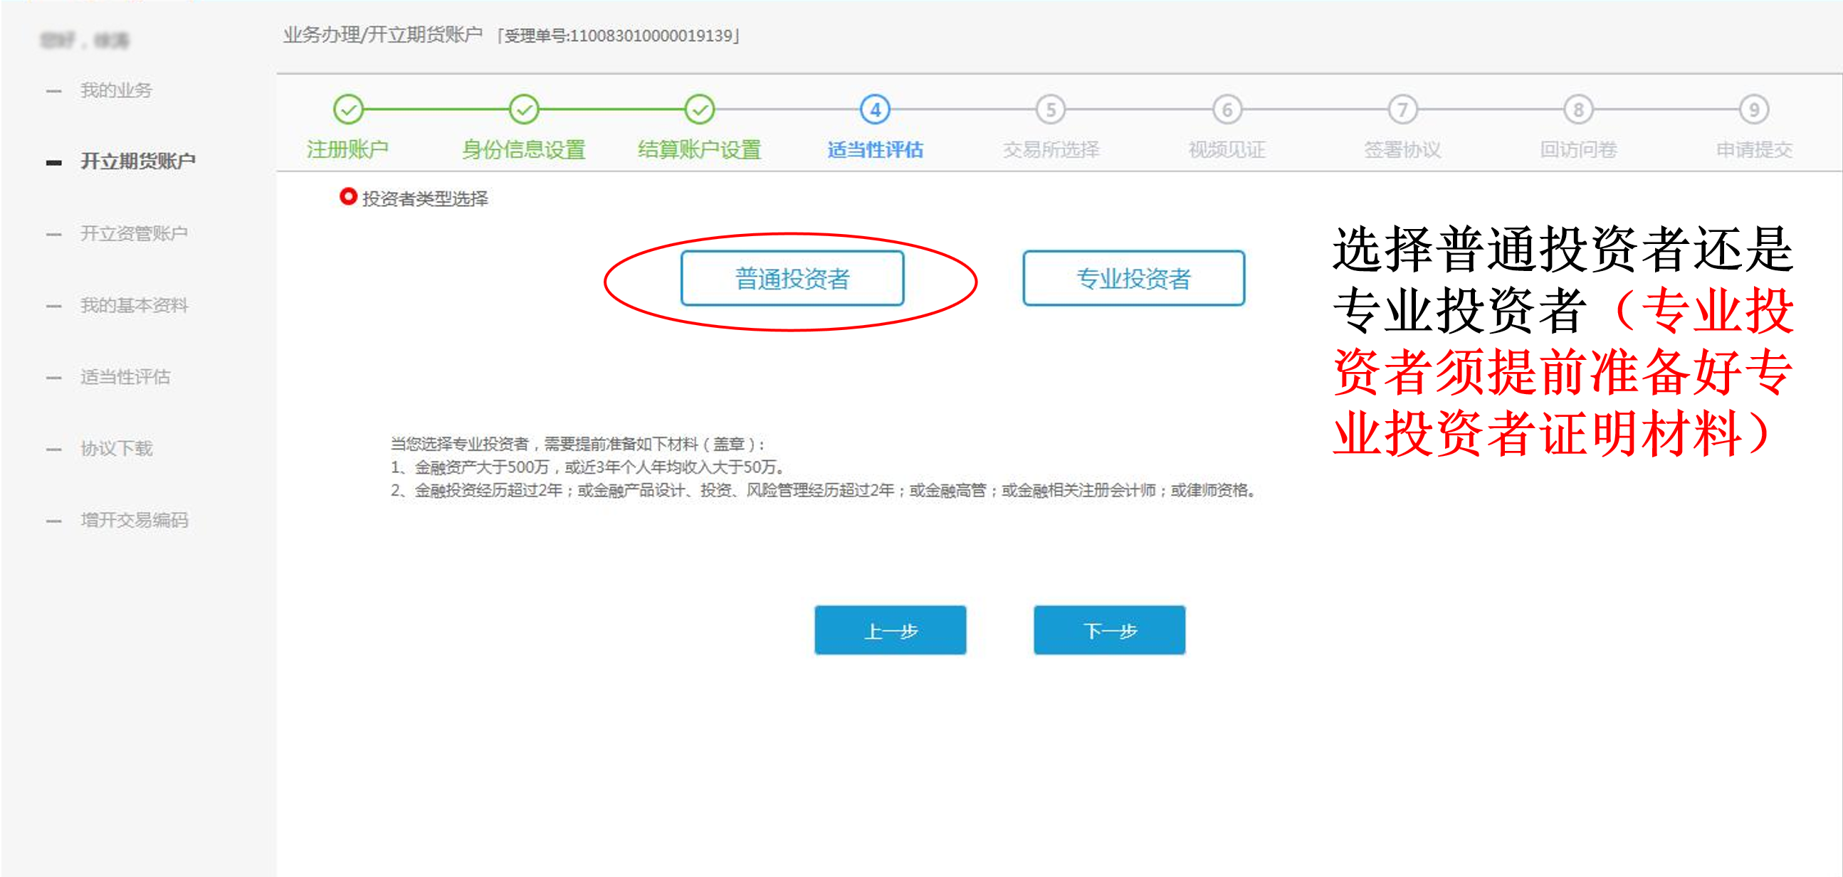
Task: Click the 结算账户设置 step checkmark icon
Action: [699, 110]
